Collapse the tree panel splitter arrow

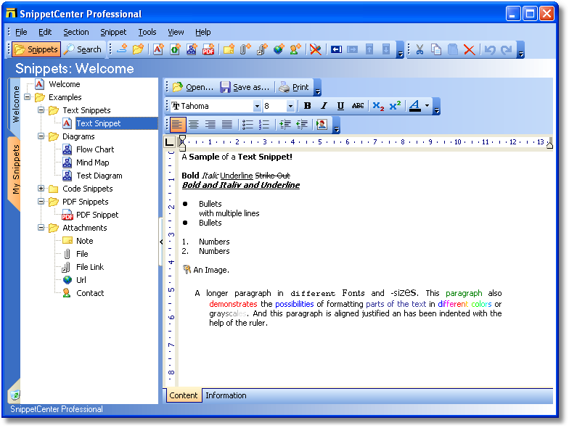[161, 242]
